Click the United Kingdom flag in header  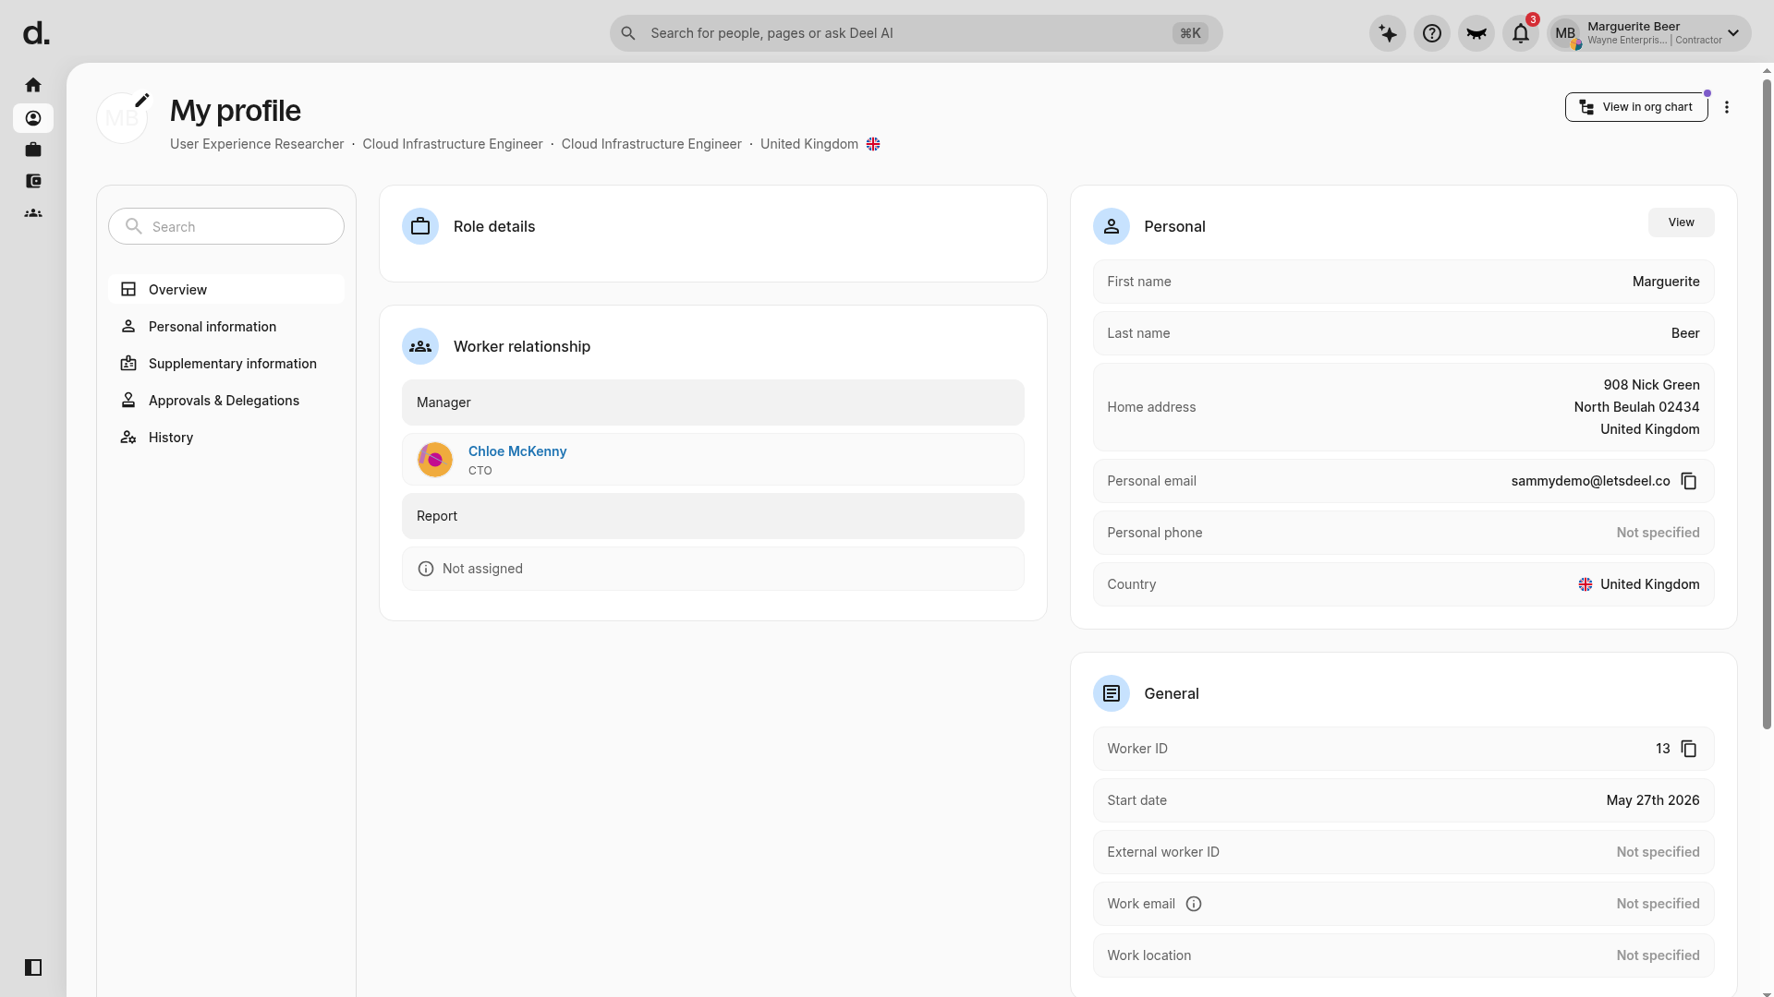[873, 144]
